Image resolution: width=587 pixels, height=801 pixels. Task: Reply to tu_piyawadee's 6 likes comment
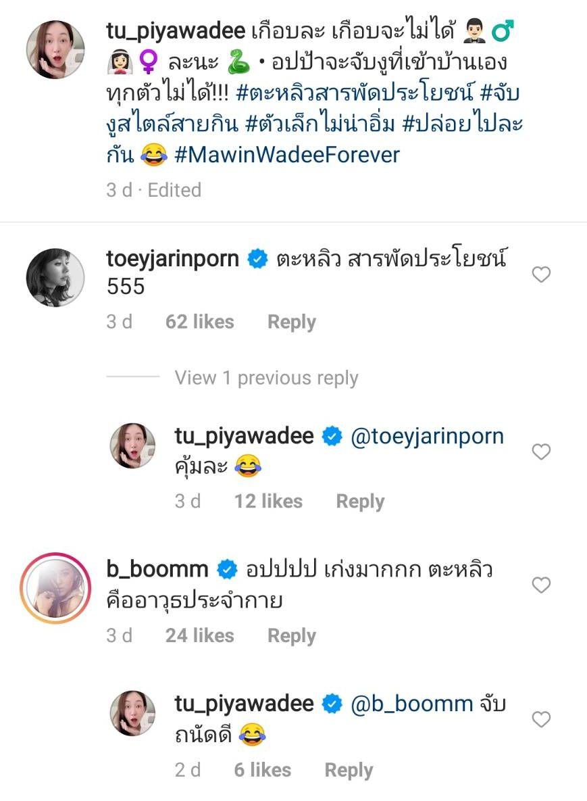click(x=349, y=770)
